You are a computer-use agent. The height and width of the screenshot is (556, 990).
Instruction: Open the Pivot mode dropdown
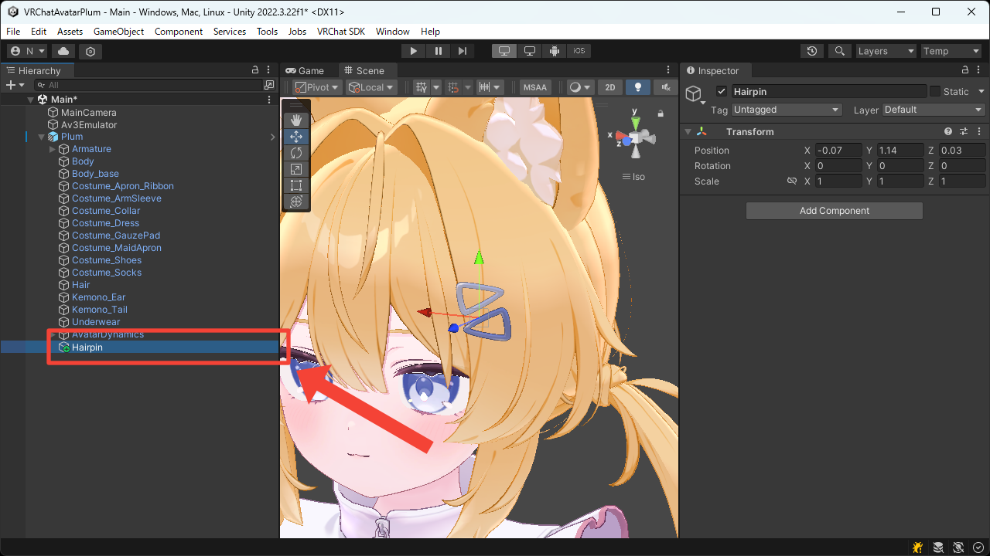tap(316, 86)
